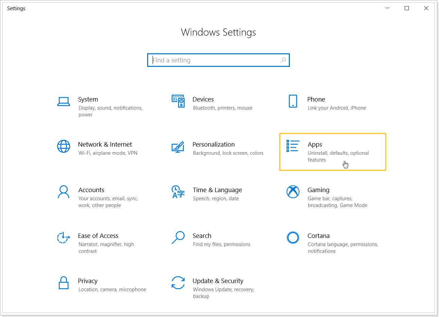
Task: Open the Cortana title
Action: (319, 236)
